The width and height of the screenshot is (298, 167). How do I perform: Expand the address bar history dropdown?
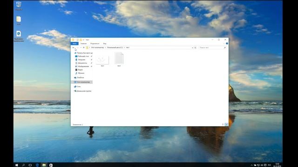point(192,48)
